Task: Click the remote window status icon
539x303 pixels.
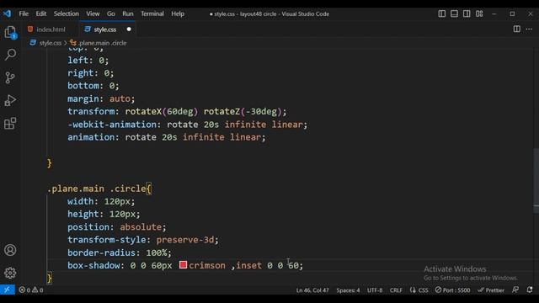Action: pyautogui.click(x=8, y=290)
